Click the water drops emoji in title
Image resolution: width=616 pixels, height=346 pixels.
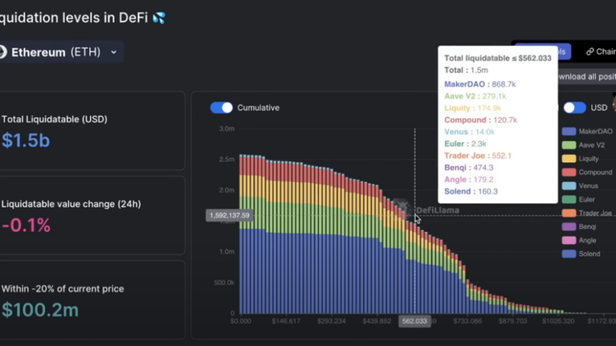pos(159,18)
